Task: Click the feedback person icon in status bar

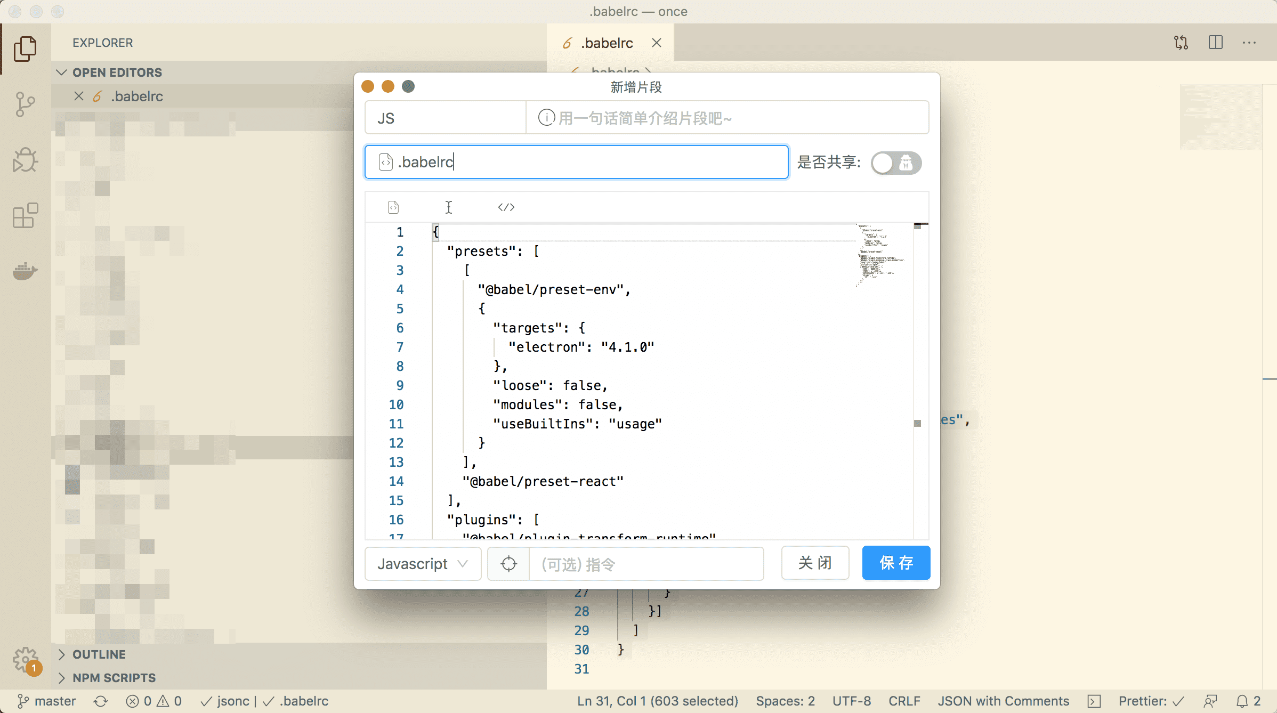Action: click(1210, 701)
